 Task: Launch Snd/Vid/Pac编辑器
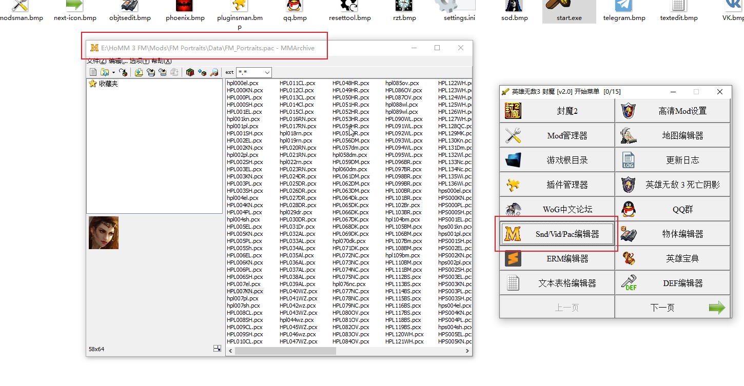tap(557, 234)
